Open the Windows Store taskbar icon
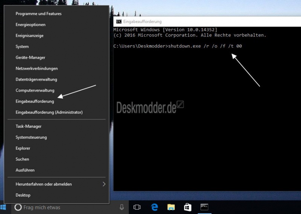301x214 pixels. (187, 207)
